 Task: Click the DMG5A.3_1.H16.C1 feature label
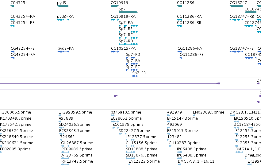pyautogui.click(x=196, y=161)
